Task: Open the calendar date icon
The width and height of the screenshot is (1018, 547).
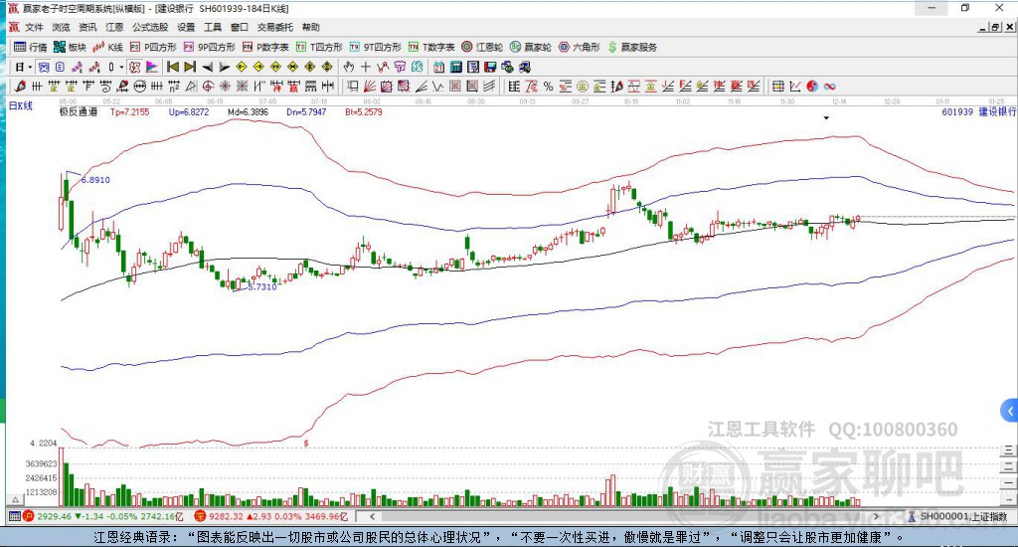Action: [x=438, y=67]
